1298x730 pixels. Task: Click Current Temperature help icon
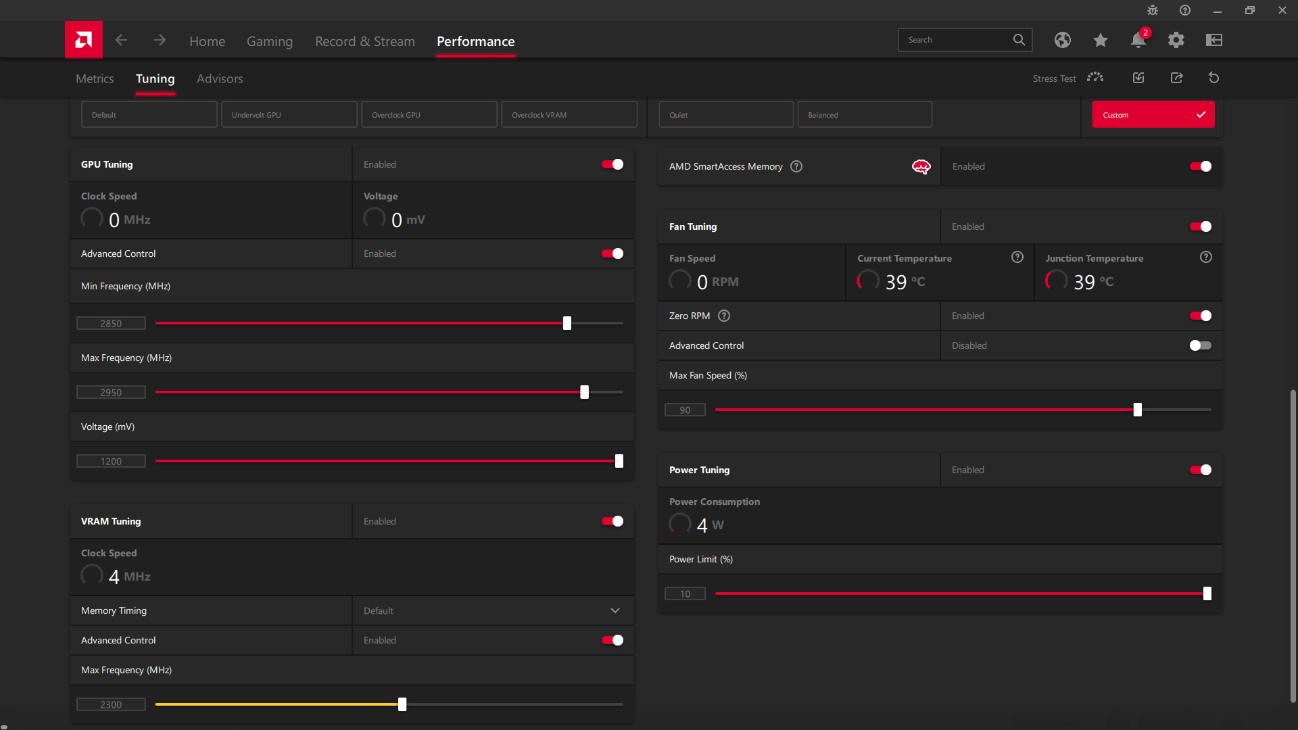click(x=1017, y=257)
